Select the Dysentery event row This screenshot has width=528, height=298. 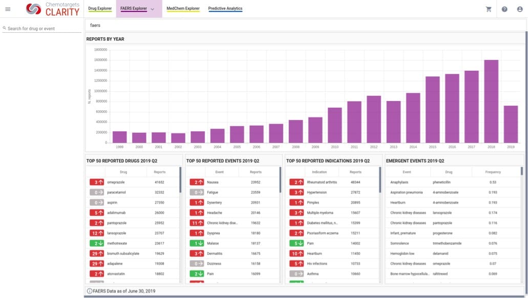tap(233, 203)
